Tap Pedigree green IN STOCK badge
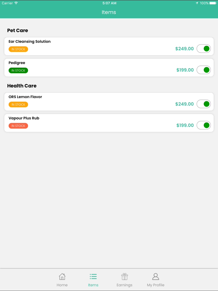The height and width of the screenshot is (291, 218). pos(18,70)
